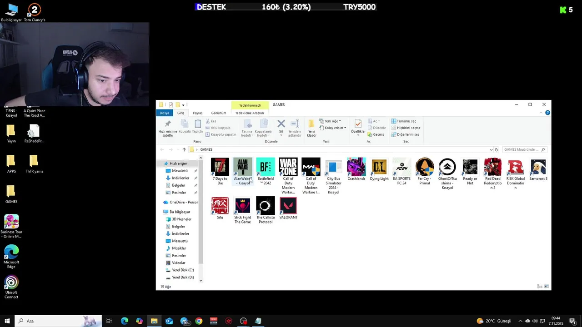Viewport: 582px width, 327px height.
Task: Open the Dosya menu
Action: click(164, 113)
